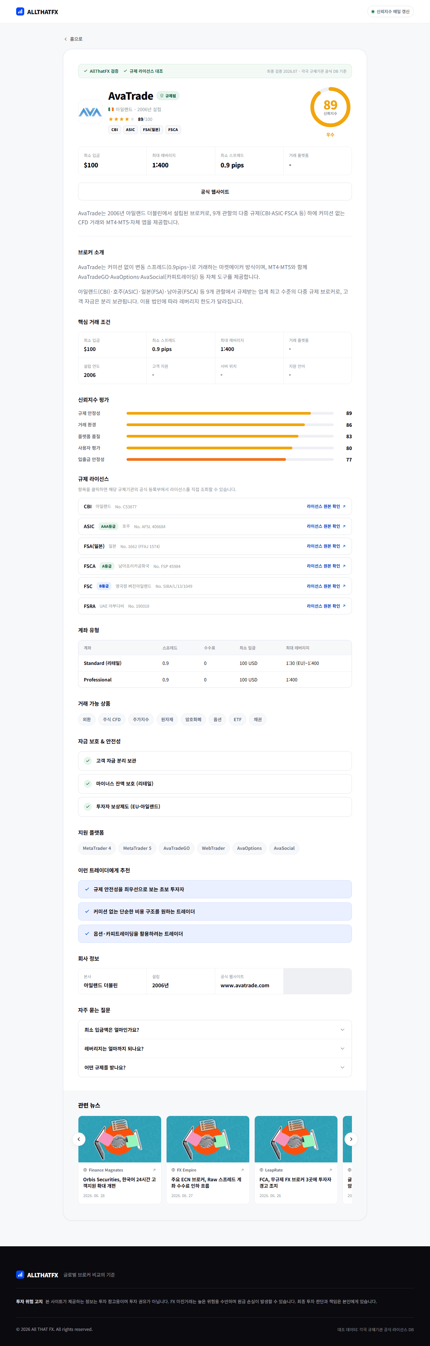Screen dimensions: 430x1346
Task: Click the 규제 안정성 score bar
Action: (230, 413)
